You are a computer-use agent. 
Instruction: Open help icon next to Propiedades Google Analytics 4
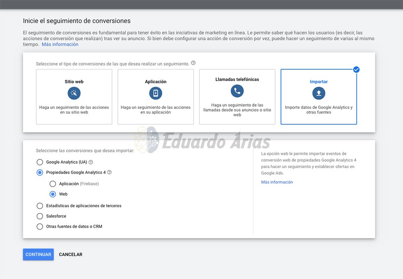[x=109, y=172]
